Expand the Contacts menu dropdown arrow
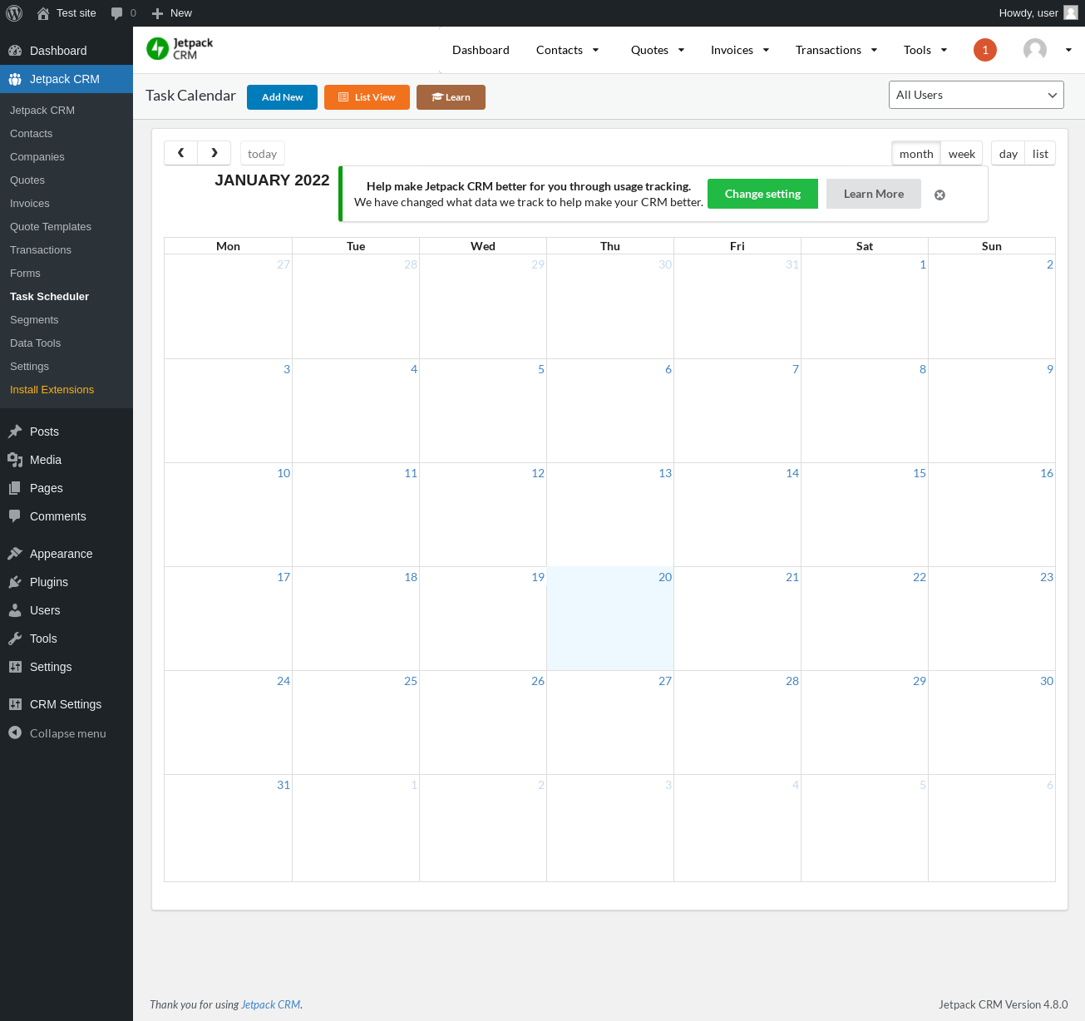Viewport: 1085px width, 1021px height. click(595, 50)
